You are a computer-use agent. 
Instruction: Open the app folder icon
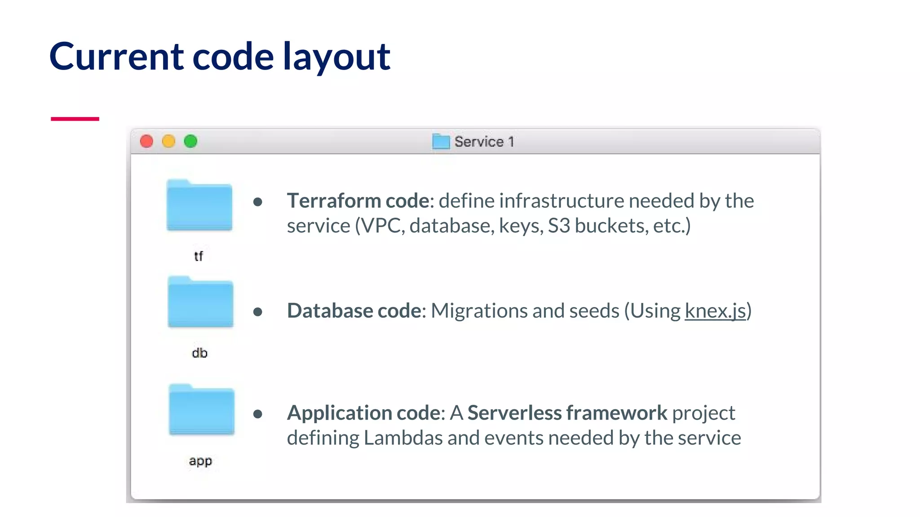tap(202, 410)
